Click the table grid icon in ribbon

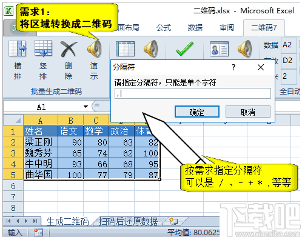125,48
